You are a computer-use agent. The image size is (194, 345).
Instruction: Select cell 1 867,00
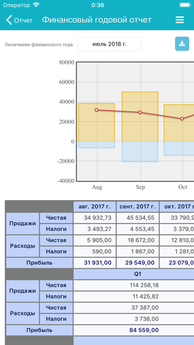click(x=138, y=251)
